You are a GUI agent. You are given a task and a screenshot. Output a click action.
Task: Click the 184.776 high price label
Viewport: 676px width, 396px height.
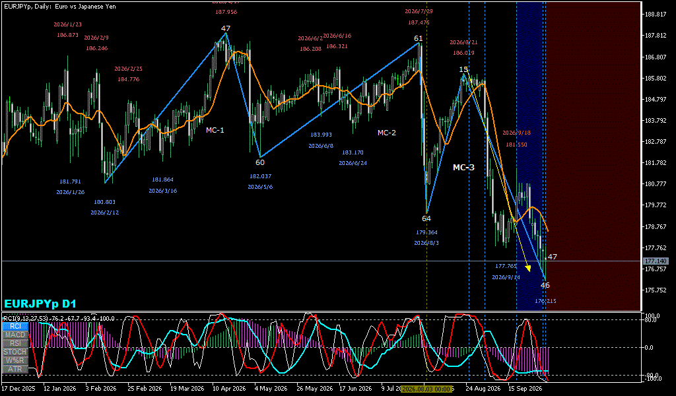click(129, 79)
